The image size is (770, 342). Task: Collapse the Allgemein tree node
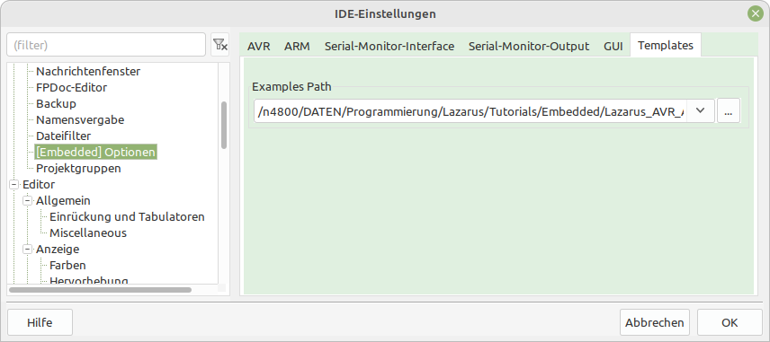[x=28, y=201]
